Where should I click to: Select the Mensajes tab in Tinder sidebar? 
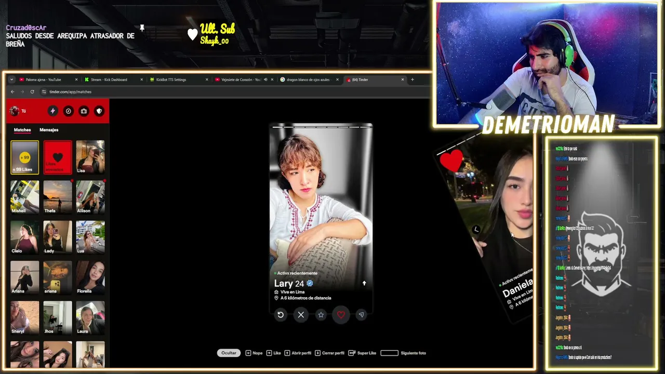(x=49, y=130)
